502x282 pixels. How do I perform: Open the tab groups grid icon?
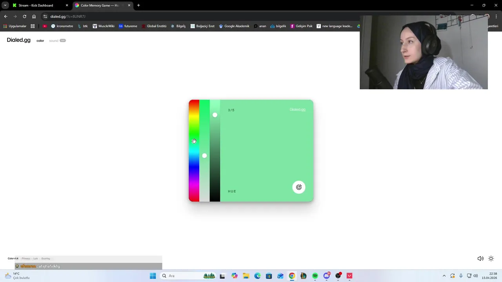(x=33, y=26)
